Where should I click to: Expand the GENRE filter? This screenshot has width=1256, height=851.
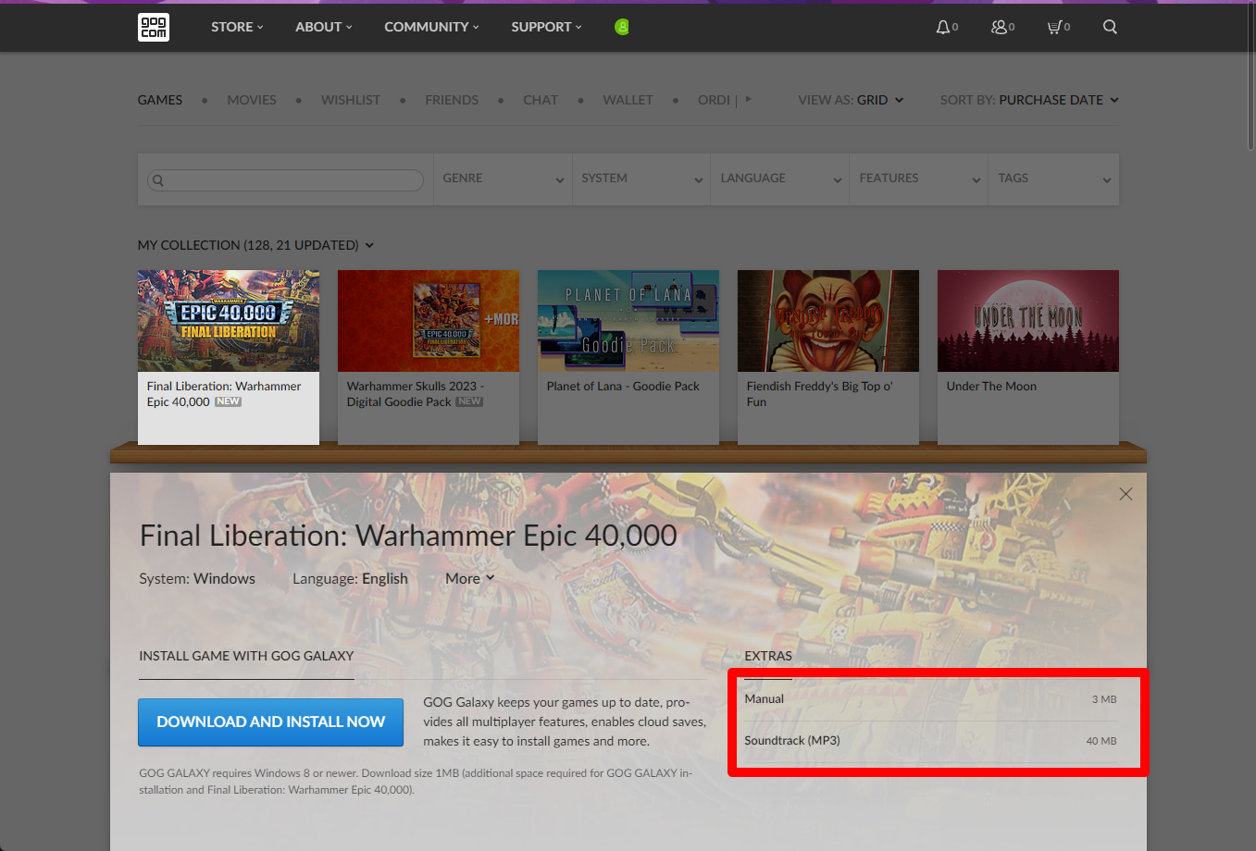click(x=503, y=179)
